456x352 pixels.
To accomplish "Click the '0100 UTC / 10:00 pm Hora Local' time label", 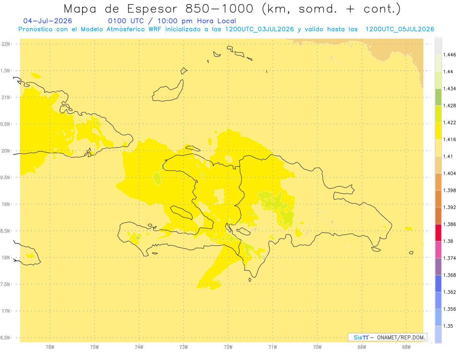I will click(172, 21).
